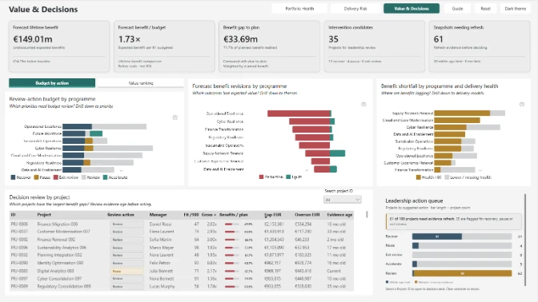Click the Accelerate bar in Leadership action queue

(415, 264)
